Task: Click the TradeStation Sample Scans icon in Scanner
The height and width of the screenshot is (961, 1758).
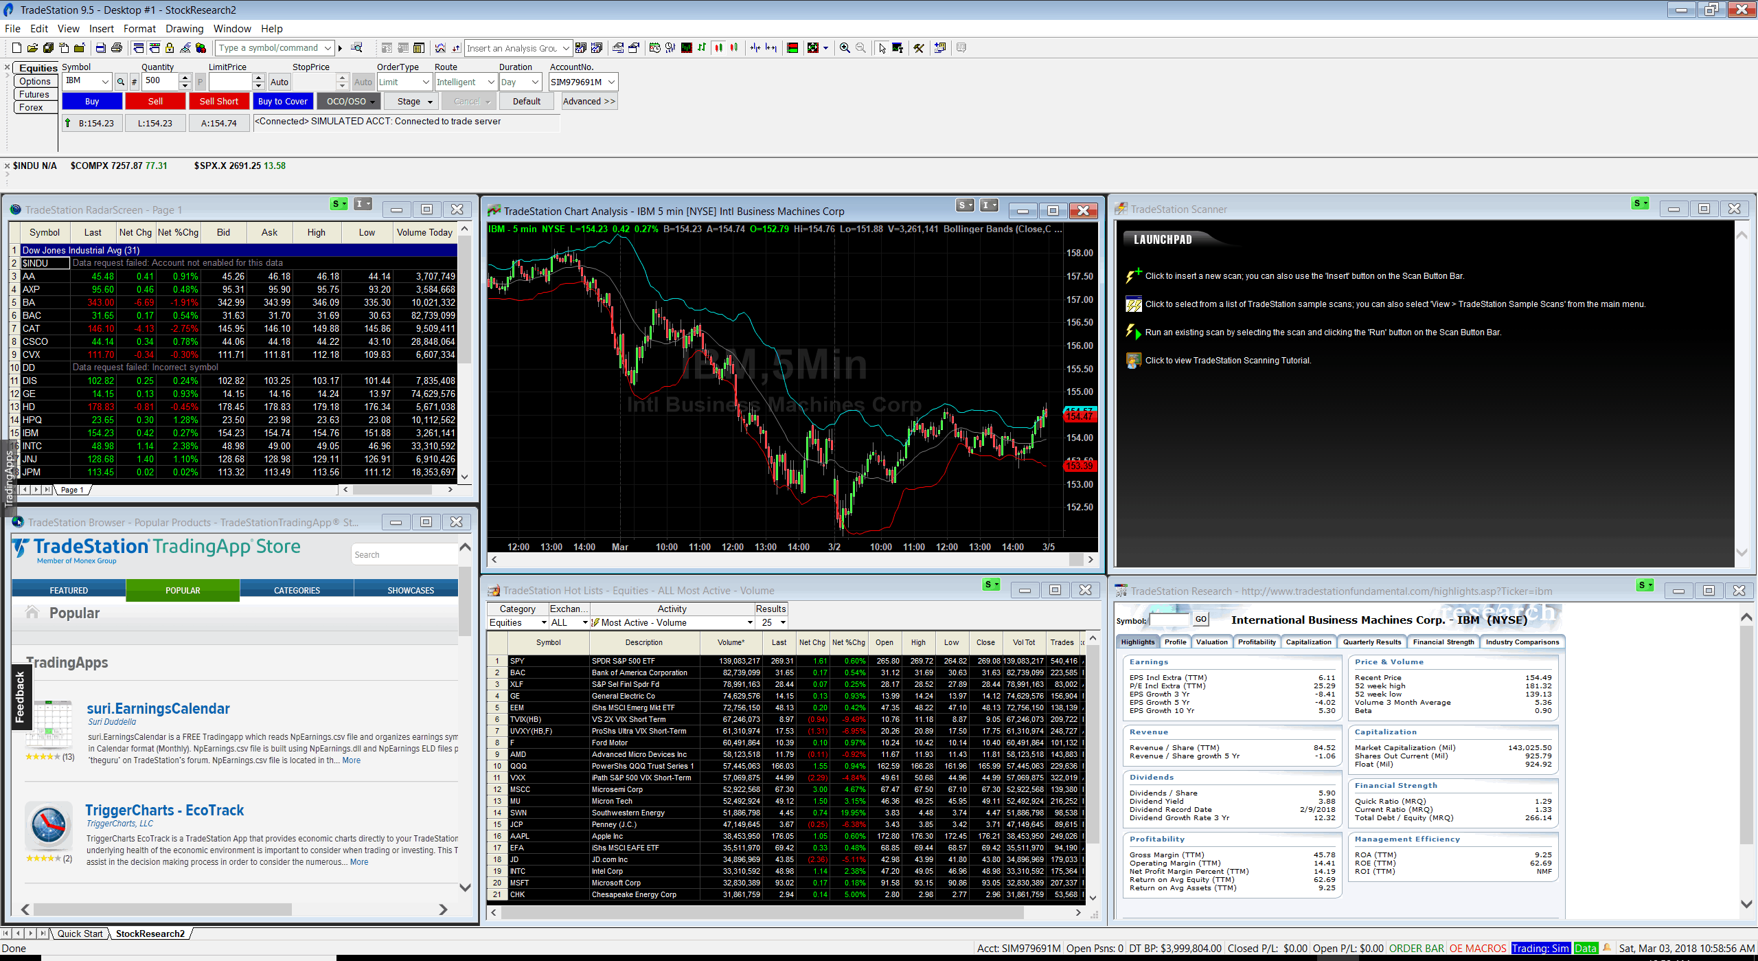Action: pyautogui.click(x=1133, y=303)
